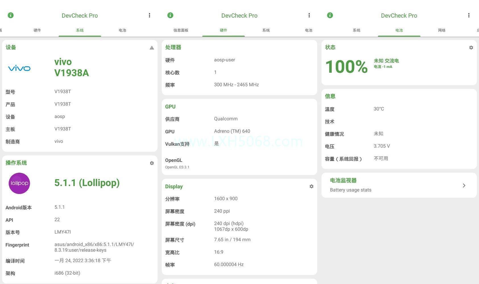Click the 温度 value 30°C

point(379,109)
